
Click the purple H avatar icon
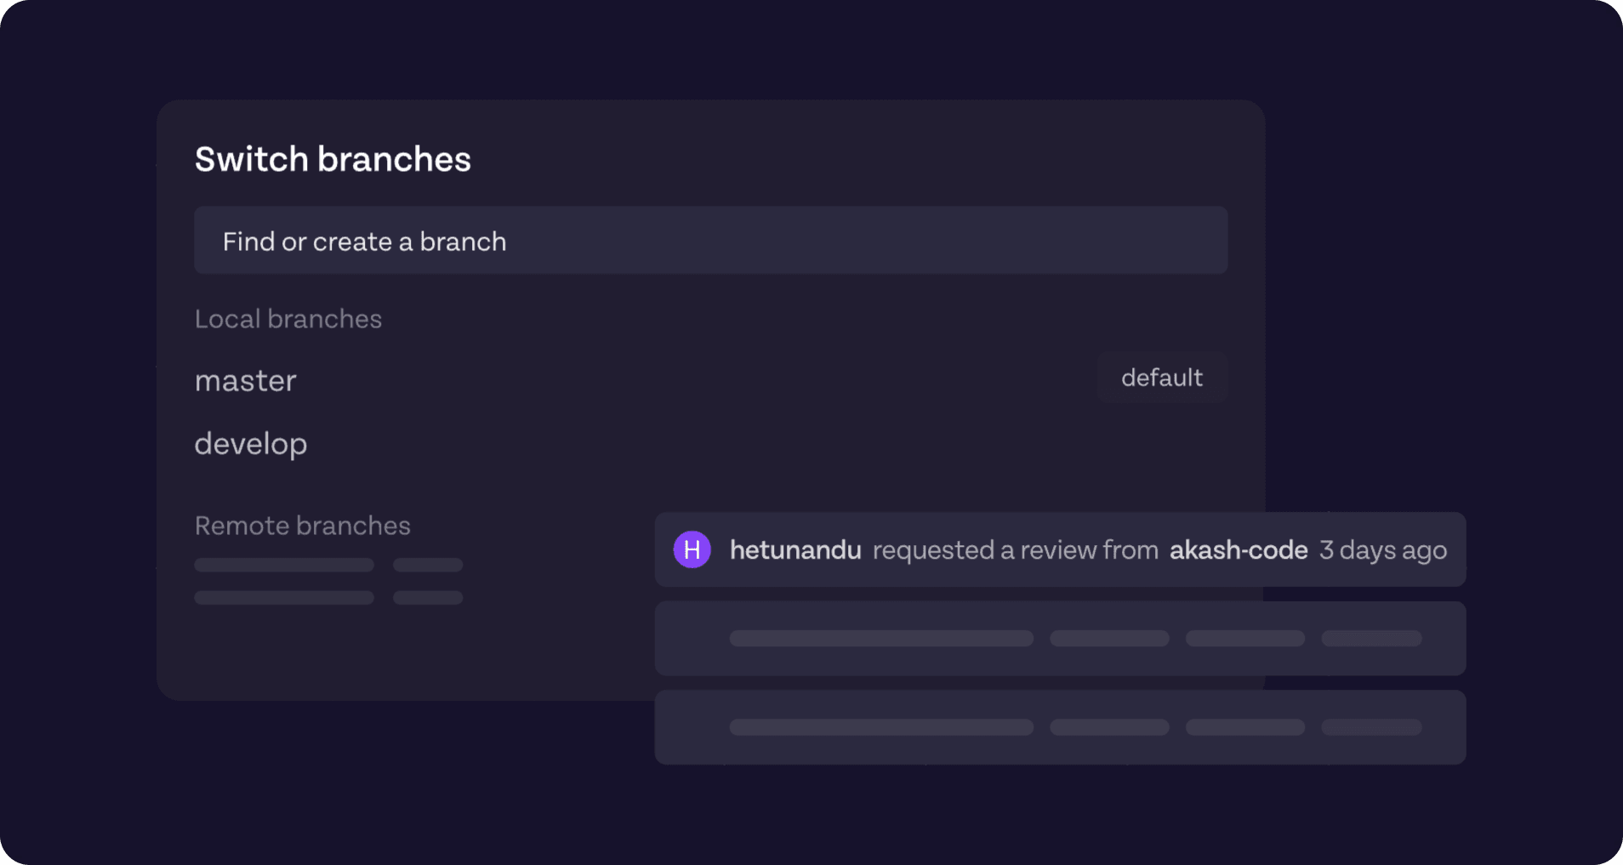(692, 549)
